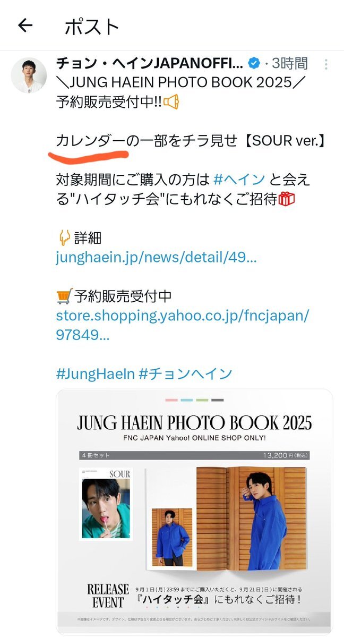
Task: Tap the ポスト header title
Action: click(92, 27)
